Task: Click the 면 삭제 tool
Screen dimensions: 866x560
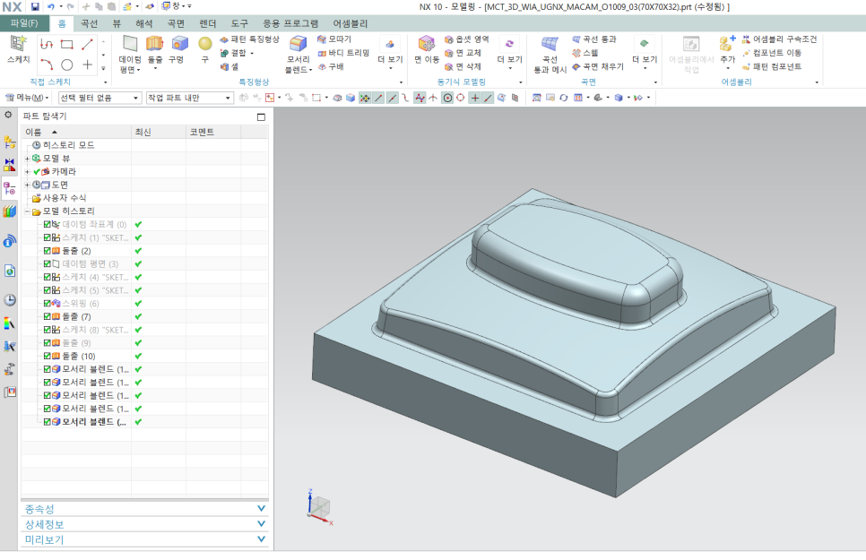Action: pyautogui.click(x=463, y=66)
